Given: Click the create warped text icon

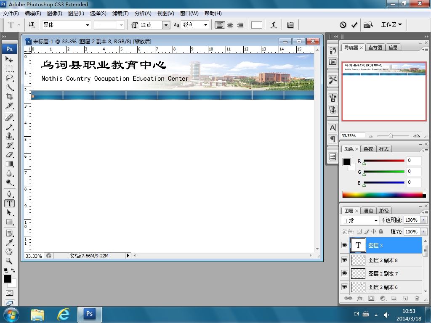Looking at the screenshot, I should (274, 25).
